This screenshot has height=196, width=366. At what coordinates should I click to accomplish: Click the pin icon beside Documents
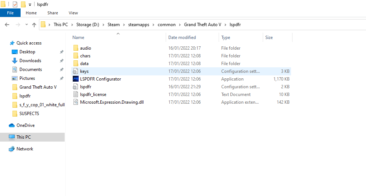click(62, 70)
